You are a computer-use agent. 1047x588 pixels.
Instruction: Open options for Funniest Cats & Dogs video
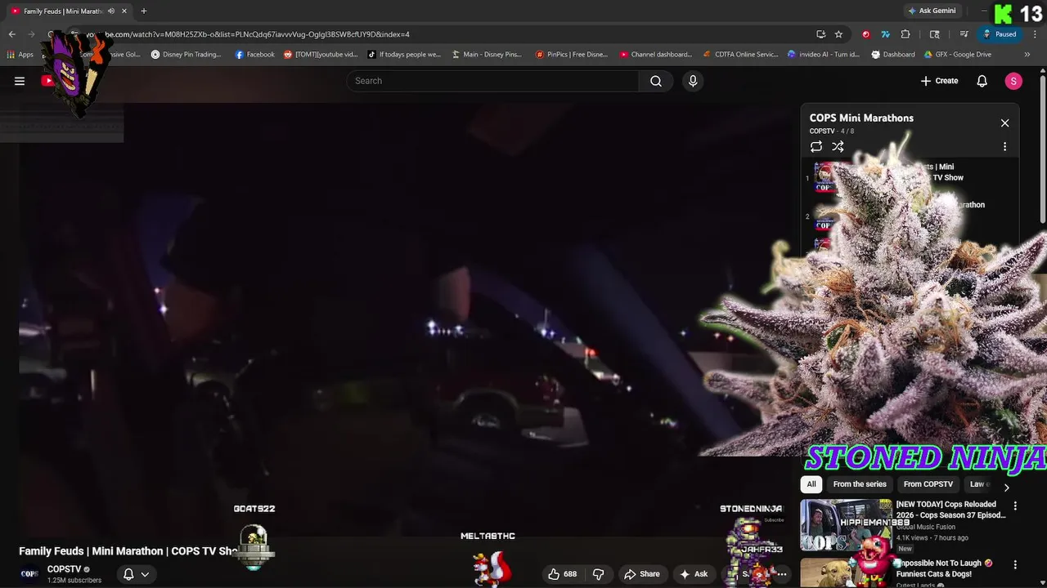click(1015, 564)
